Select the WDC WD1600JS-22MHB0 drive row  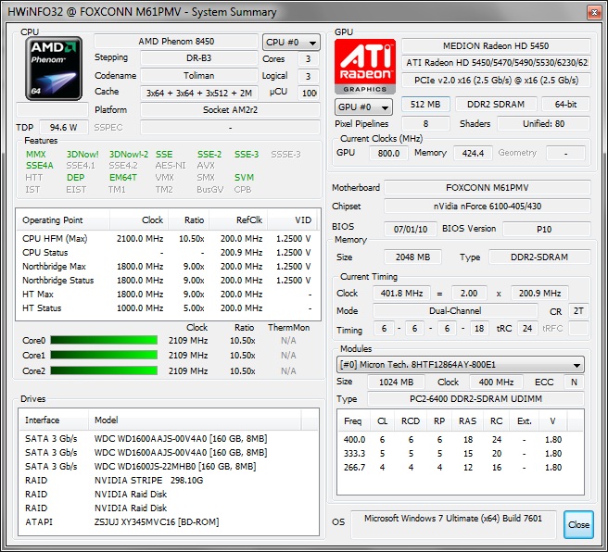tap(169, 466)
